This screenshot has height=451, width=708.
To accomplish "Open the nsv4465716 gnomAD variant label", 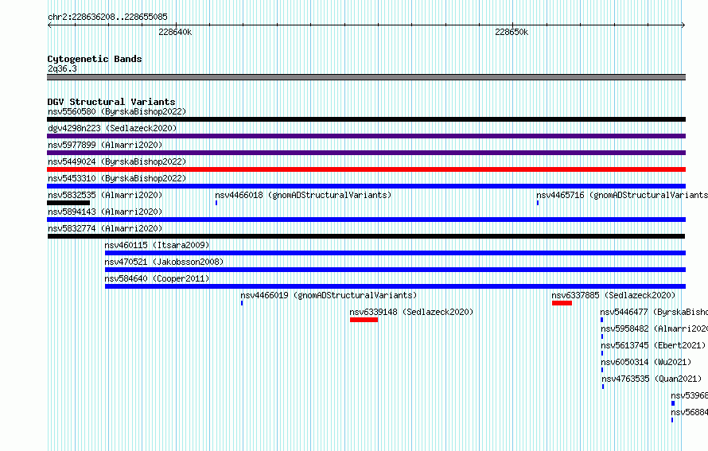I will click(x=622, y=195).
